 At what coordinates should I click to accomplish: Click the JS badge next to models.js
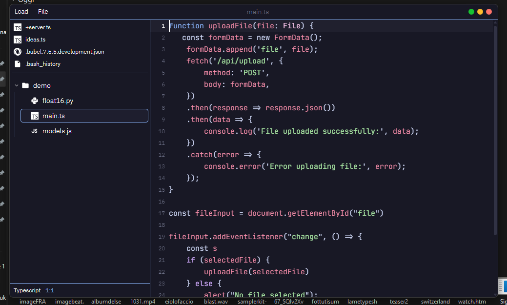(x=34, y=131)
